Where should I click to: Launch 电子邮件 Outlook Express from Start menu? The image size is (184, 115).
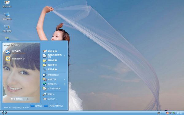[15, 52]
